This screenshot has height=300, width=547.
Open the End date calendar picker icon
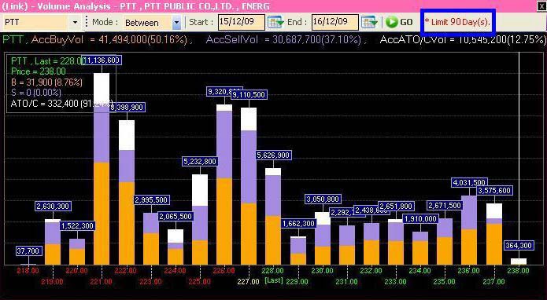coord(369,22)
